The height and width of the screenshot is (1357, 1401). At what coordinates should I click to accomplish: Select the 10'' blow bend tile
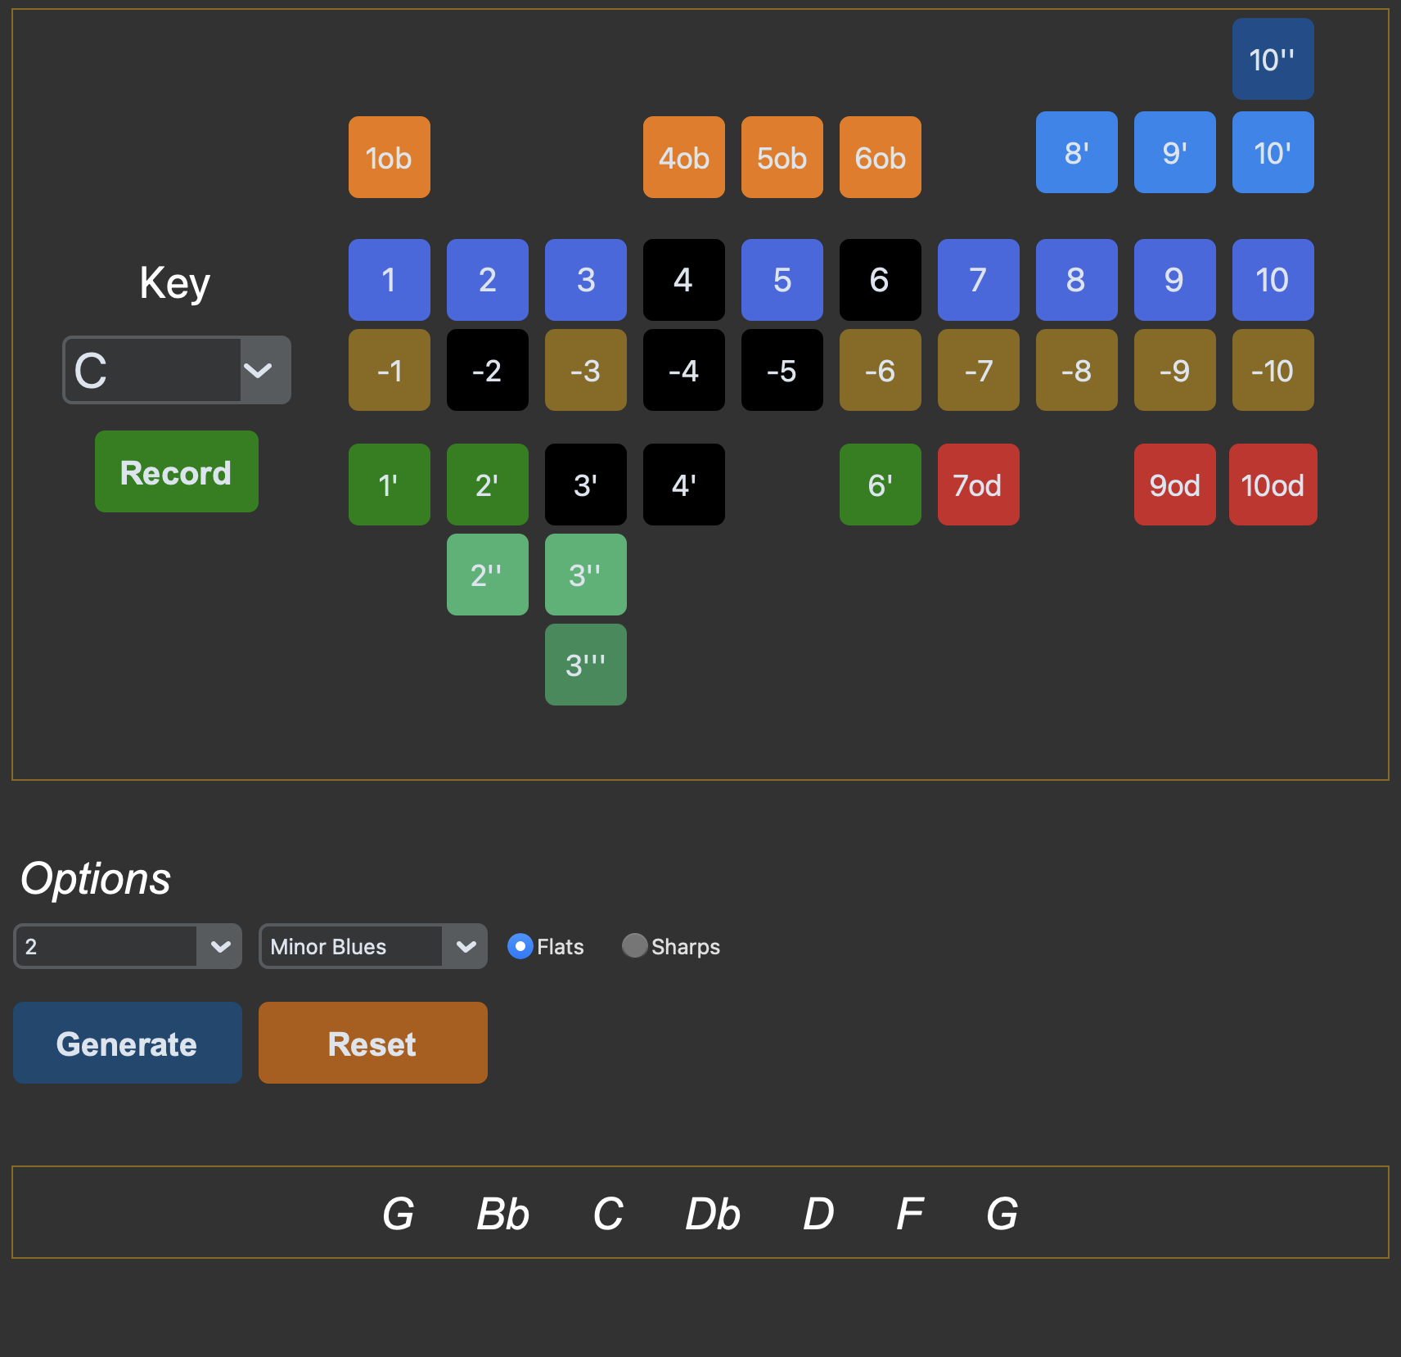pyautogui.click(x=1273, y=59)
